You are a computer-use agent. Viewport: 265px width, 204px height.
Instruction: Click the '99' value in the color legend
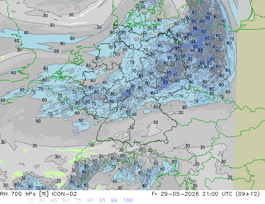pyautogui.click(x=114, y=201)
